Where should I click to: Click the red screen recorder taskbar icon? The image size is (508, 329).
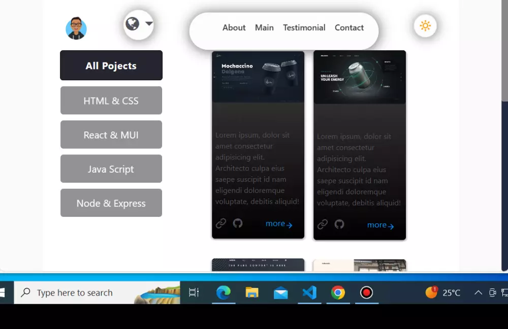click(366, 293)
